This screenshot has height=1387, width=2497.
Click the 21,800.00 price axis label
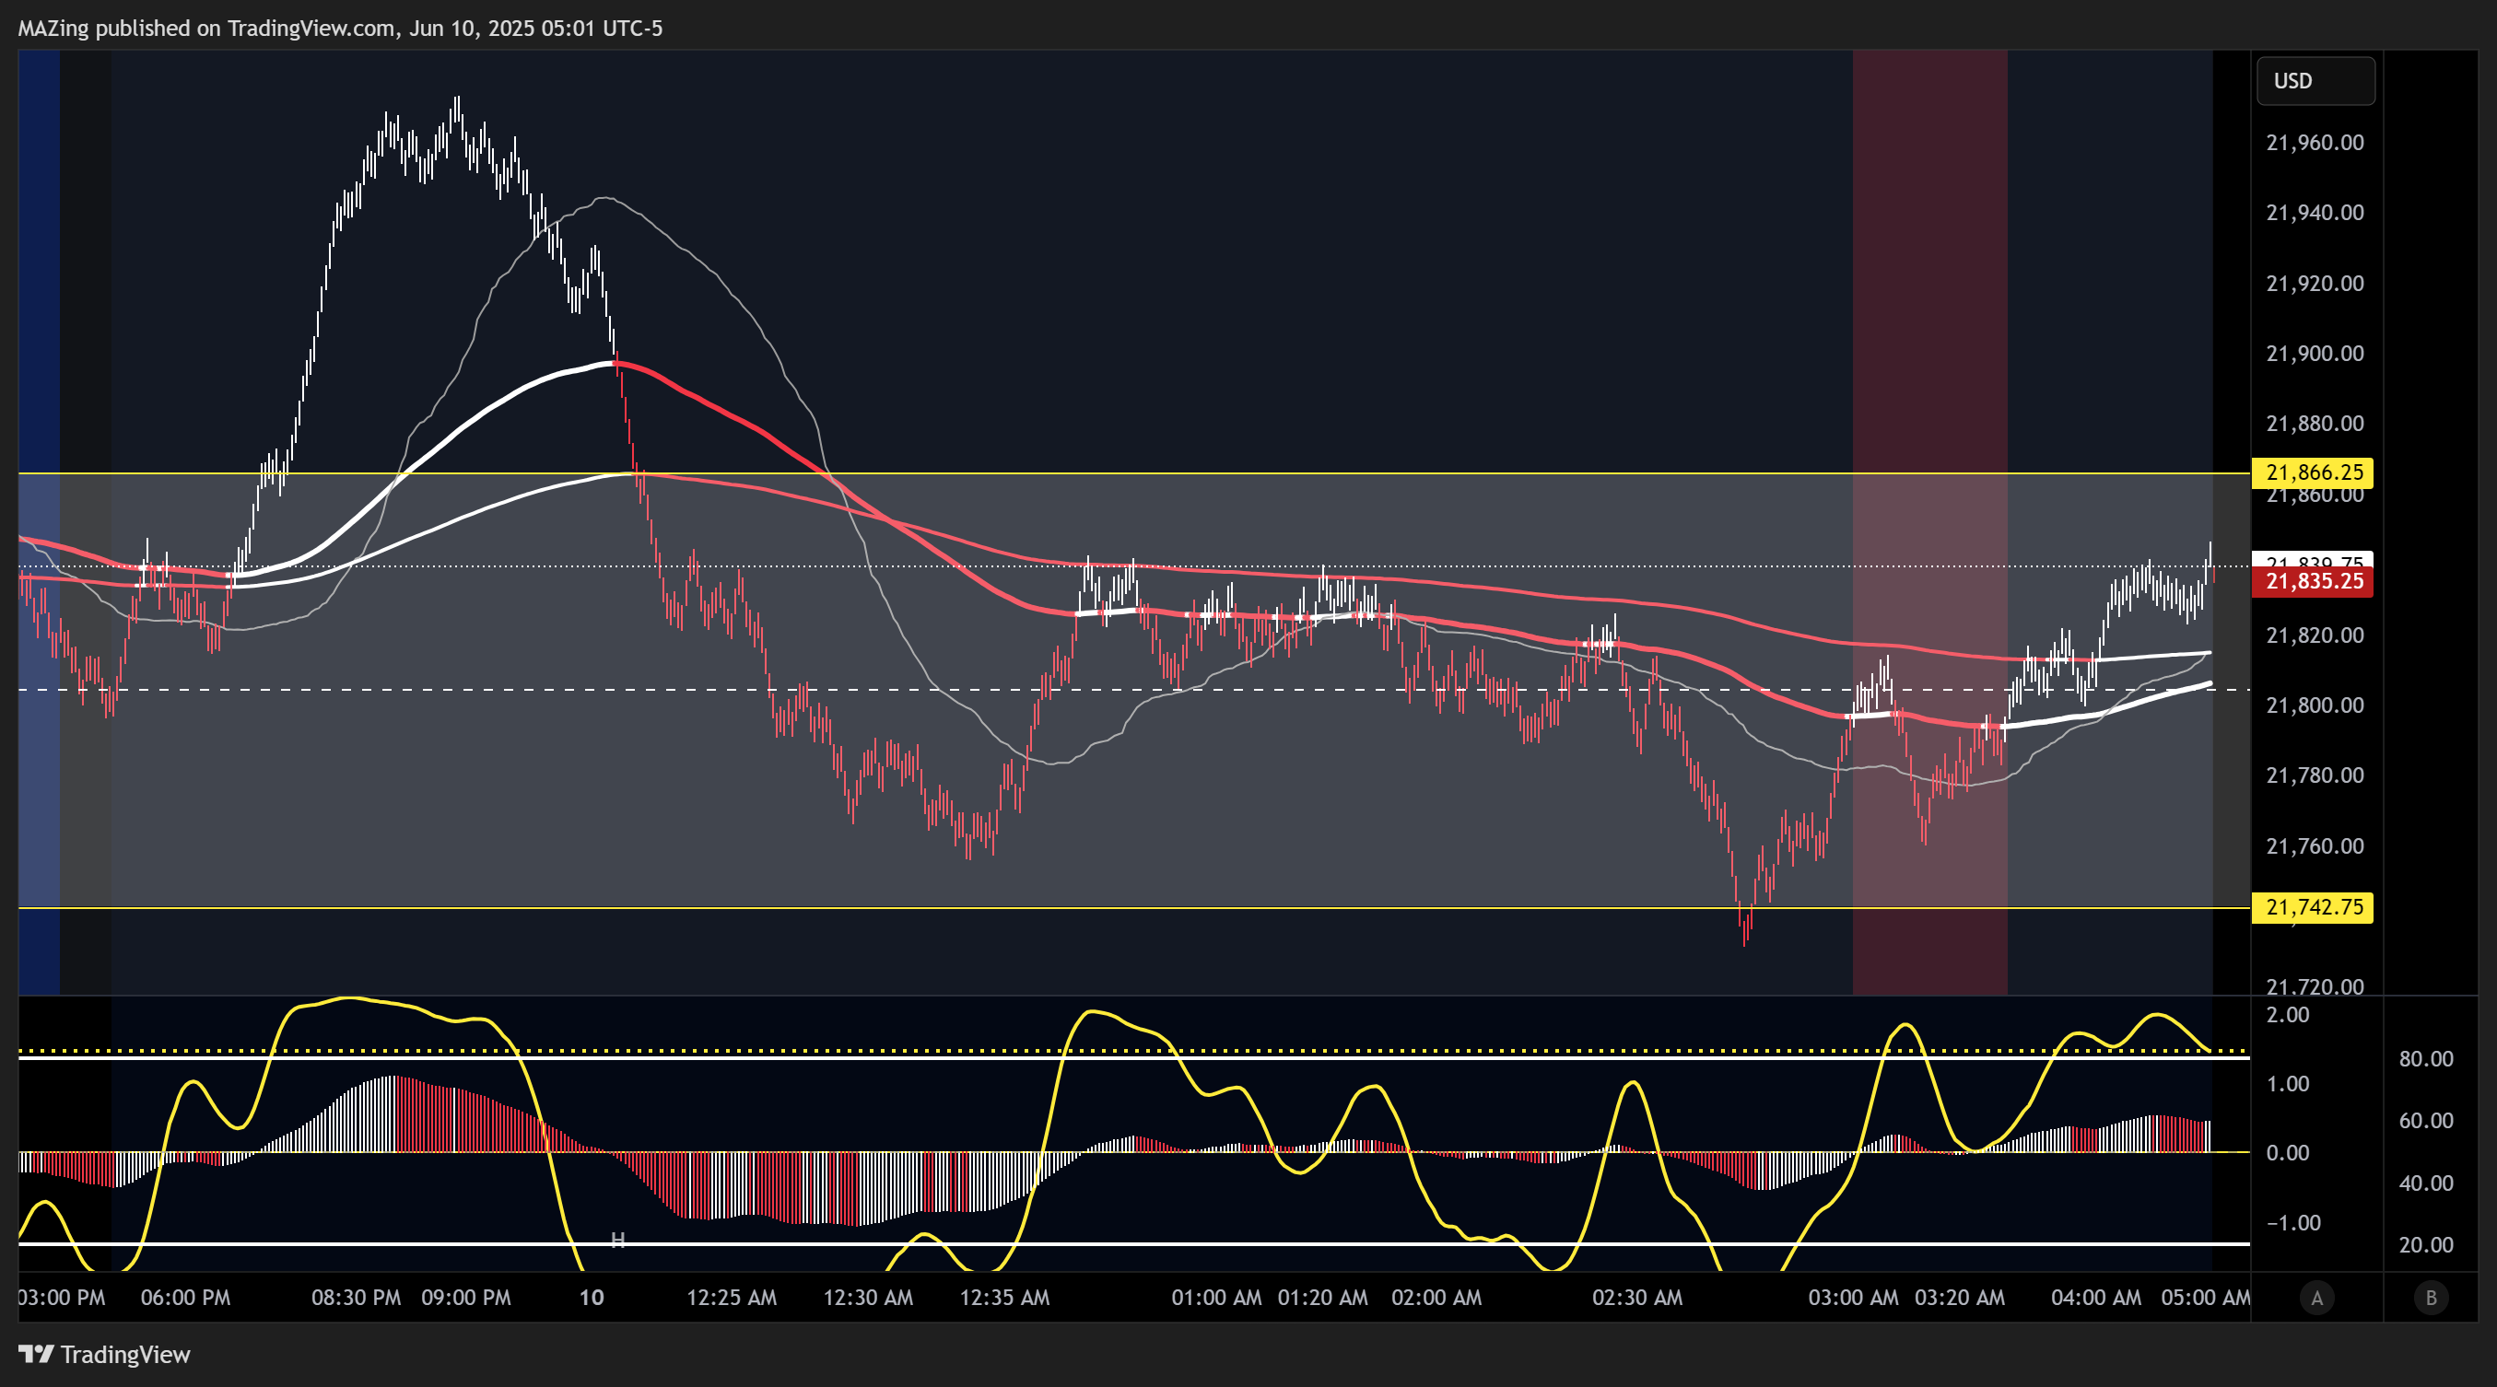[2315, 705]
